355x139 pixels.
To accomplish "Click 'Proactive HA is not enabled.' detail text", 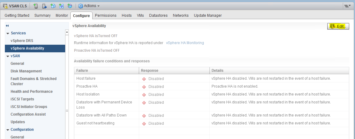I will click(x=235, y=86).
